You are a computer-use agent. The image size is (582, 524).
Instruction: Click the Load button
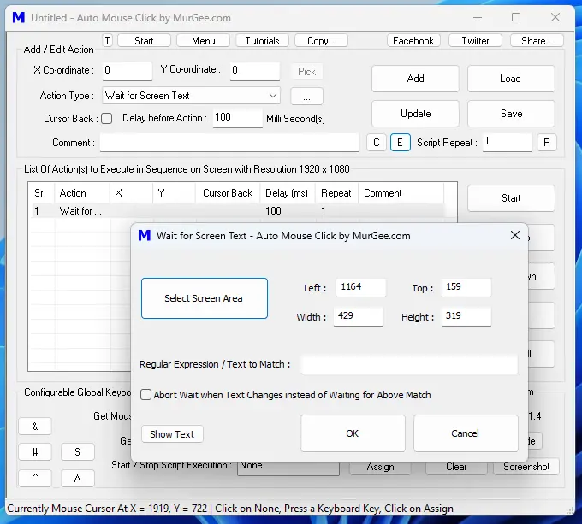pos(511,79)
